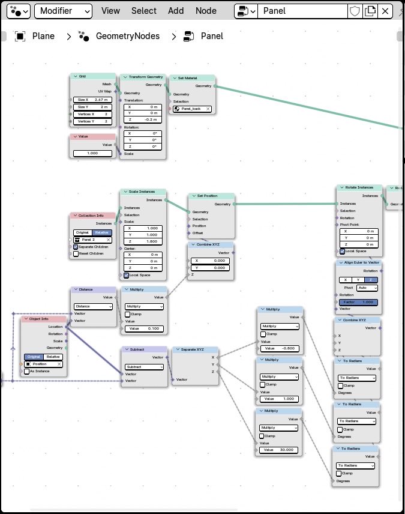Click Plane in the breadcrumb path
Image resolution: width=405 pixels, height=514 pixels.
click(43, 36)
